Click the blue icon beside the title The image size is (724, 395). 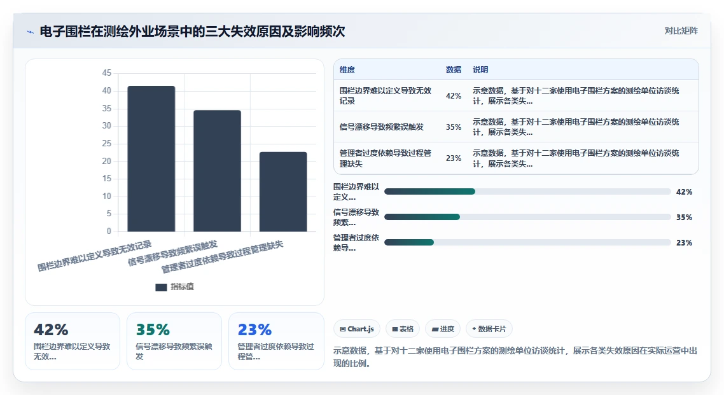point(31,32)
